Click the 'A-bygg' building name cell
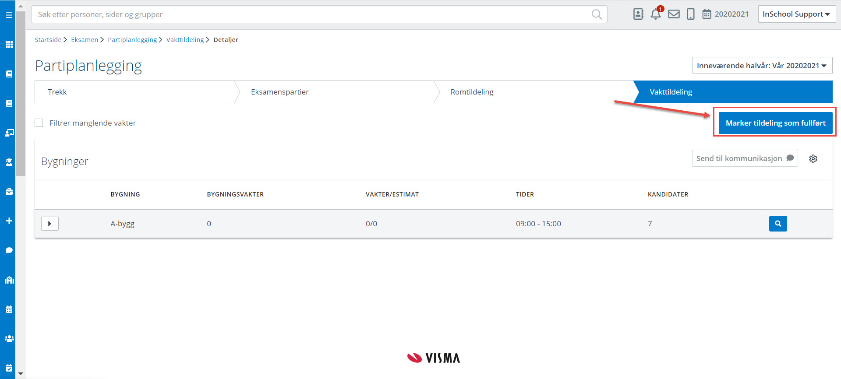This screenshot has height=379, width=841. [122, 224]
